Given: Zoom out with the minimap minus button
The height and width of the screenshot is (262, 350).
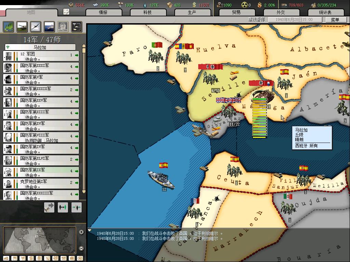Looking at the screenshot, I should point(81,248).
